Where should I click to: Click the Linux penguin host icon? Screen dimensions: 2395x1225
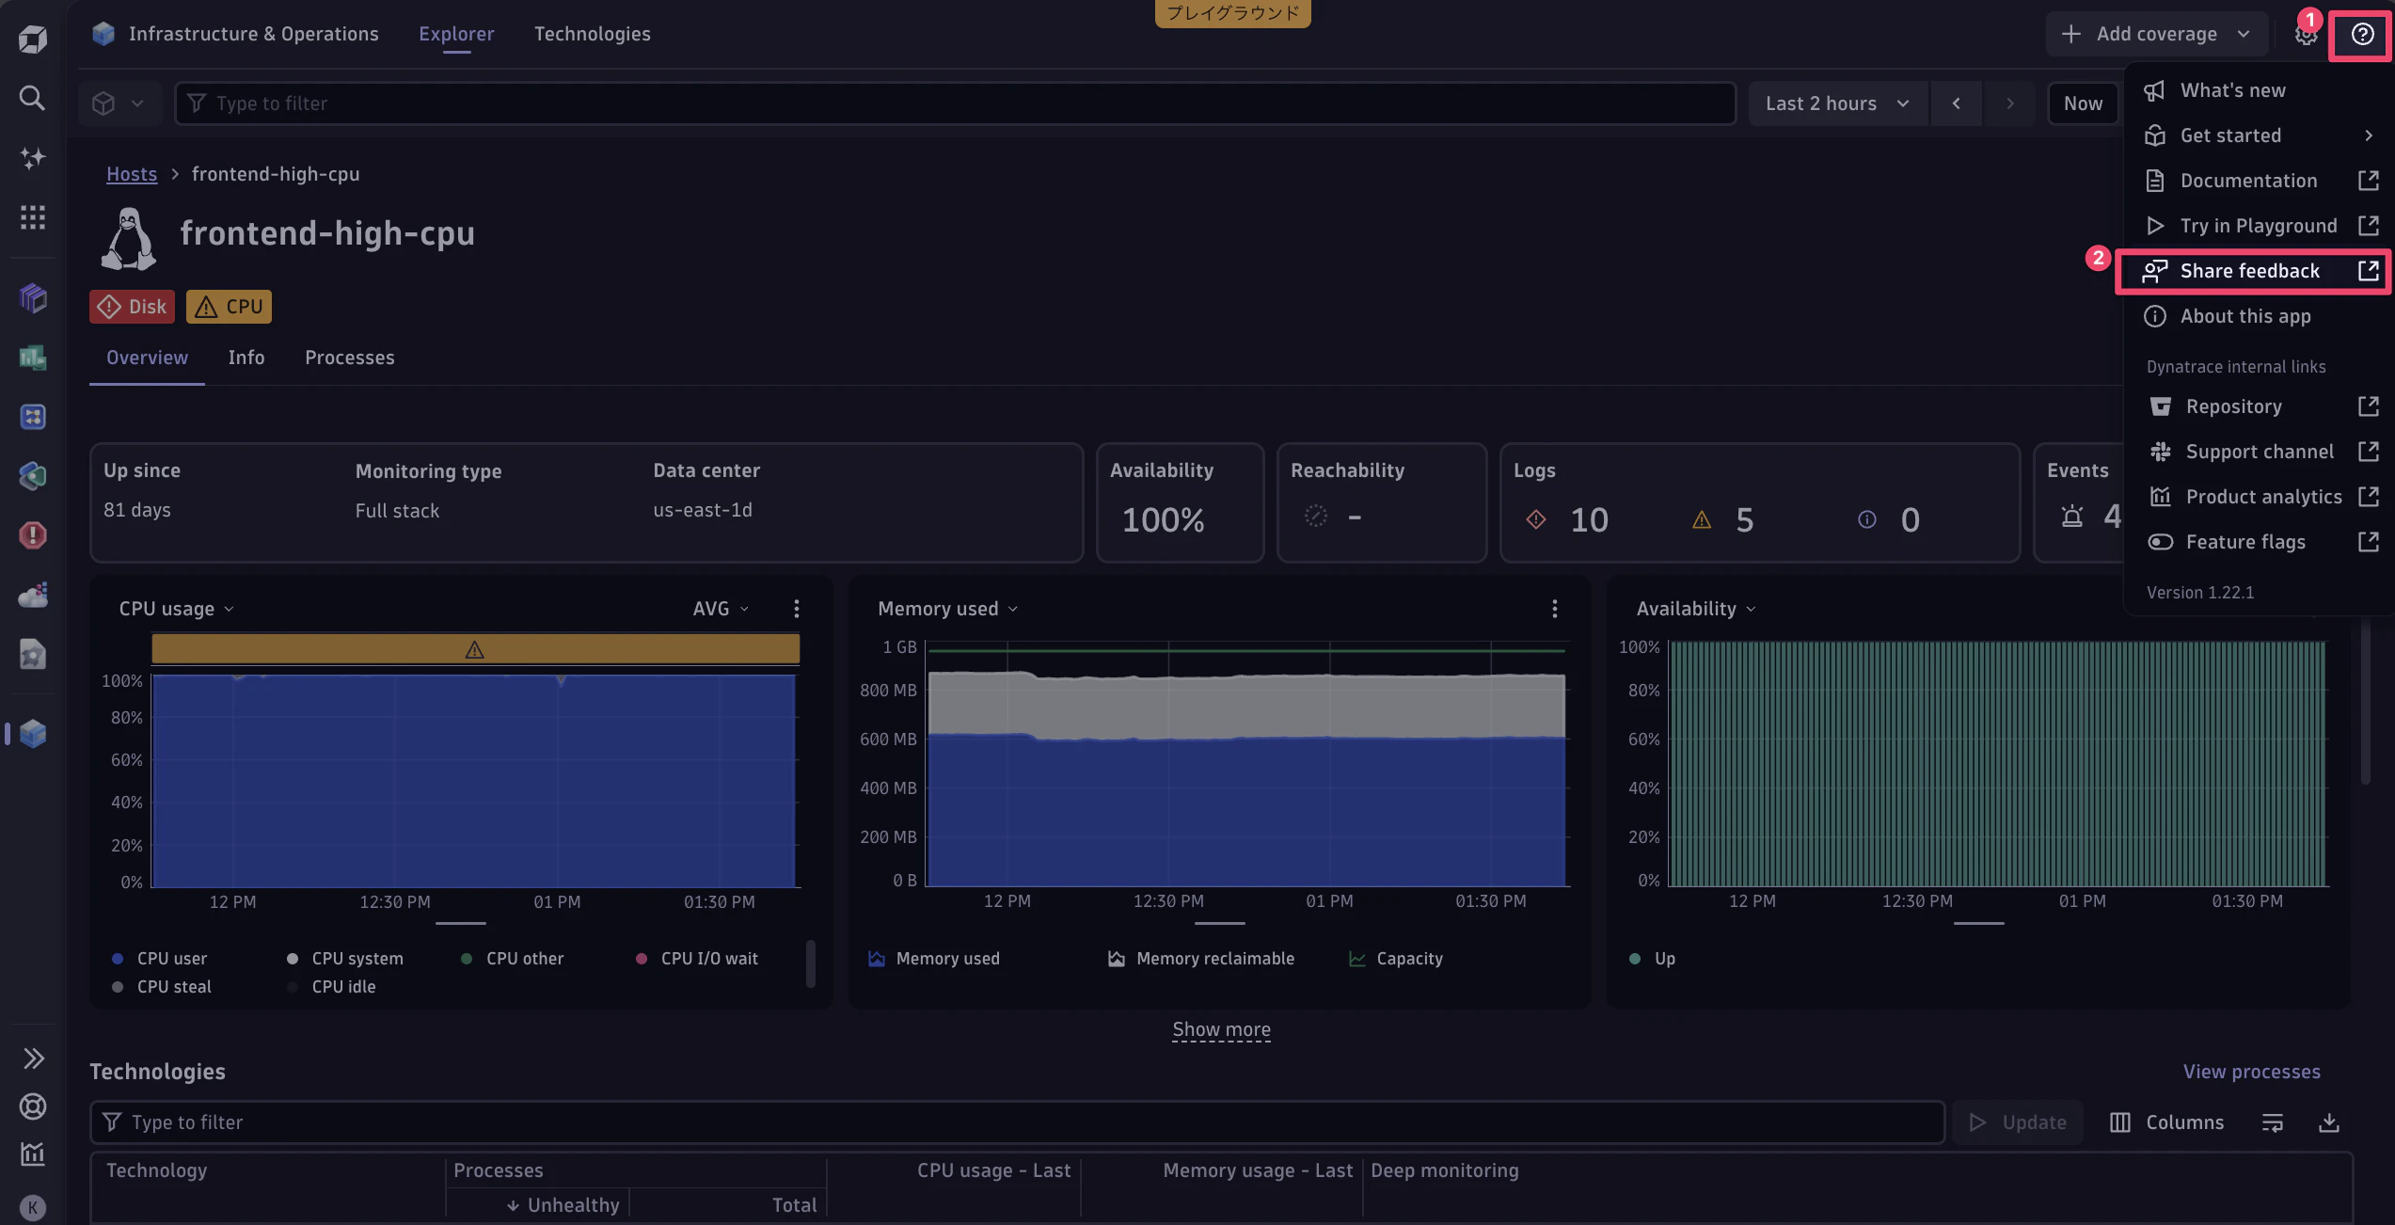point(129,238)
